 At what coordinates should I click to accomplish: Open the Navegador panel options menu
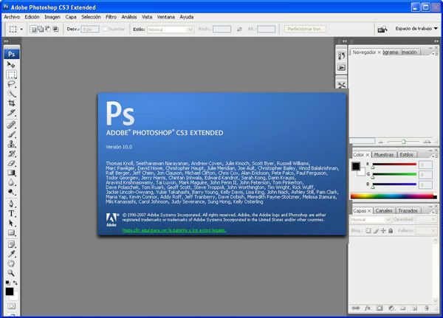pos(434,53)
